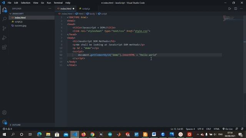Click the Go Live status bar button
The width and height of the screenshot is (246, 138).
[x=227, y=129]
